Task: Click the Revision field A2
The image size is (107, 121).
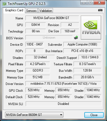Action: pyautogui.click(x=70, y=25)
